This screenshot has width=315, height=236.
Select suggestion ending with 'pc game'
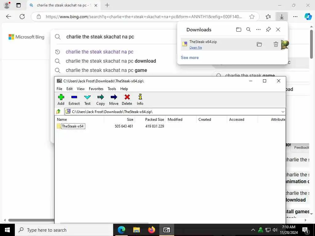tap(106, 70)
